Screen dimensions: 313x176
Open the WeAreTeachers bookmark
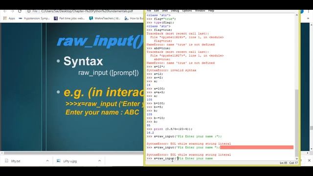pos(105,19)
